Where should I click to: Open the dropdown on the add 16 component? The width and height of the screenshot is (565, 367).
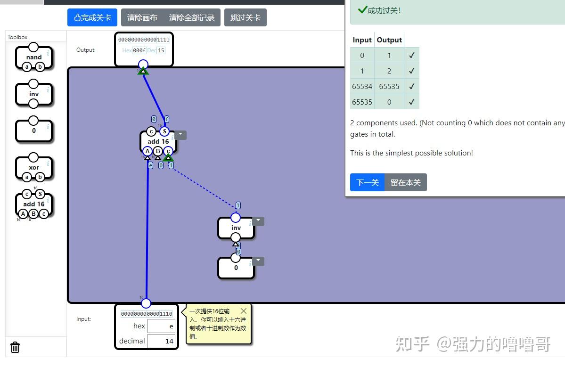180,135
